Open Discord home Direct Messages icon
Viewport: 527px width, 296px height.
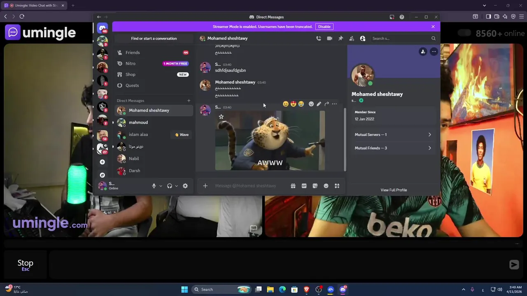(103, 28)
